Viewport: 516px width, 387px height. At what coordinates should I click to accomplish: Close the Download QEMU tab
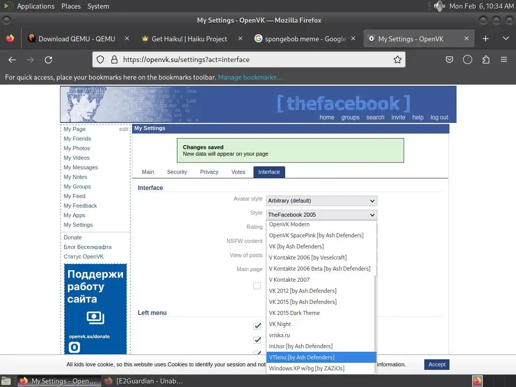[x=126, y=38]
